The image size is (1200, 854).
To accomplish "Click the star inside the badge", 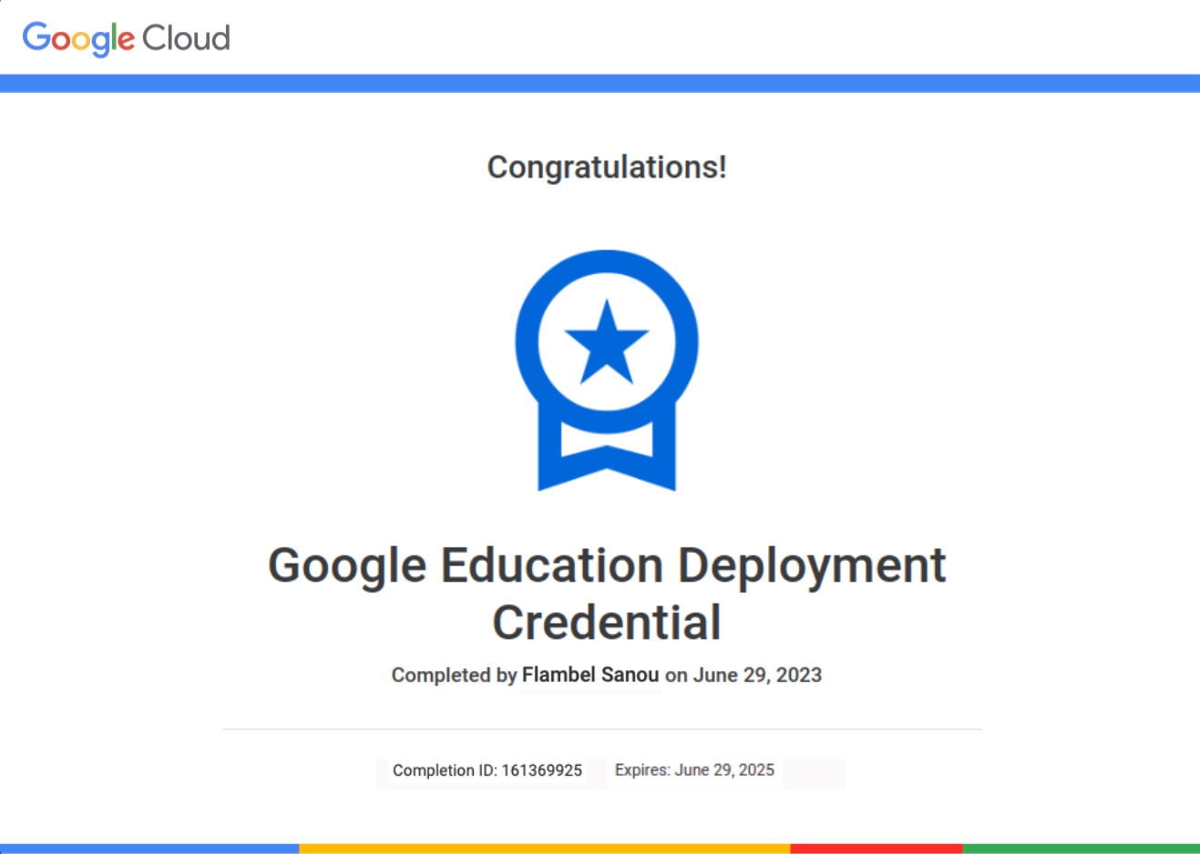I will pos(607,342).
